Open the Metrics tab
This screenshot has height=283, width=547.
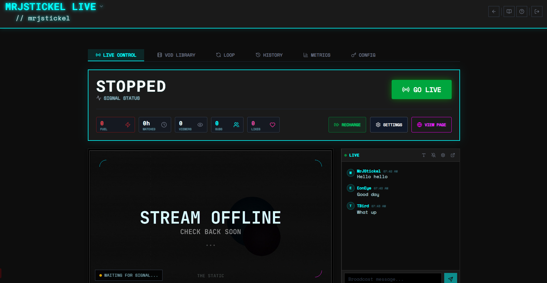point(317,55)
